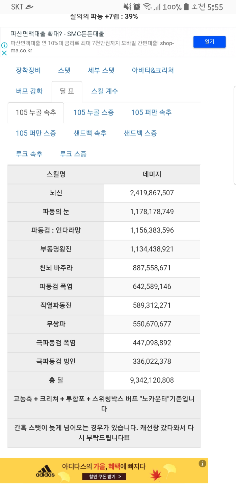Screen dimensions: 236x486
Task: Tap the Adidas banner info icon
Action: click(x=202, y=464)
